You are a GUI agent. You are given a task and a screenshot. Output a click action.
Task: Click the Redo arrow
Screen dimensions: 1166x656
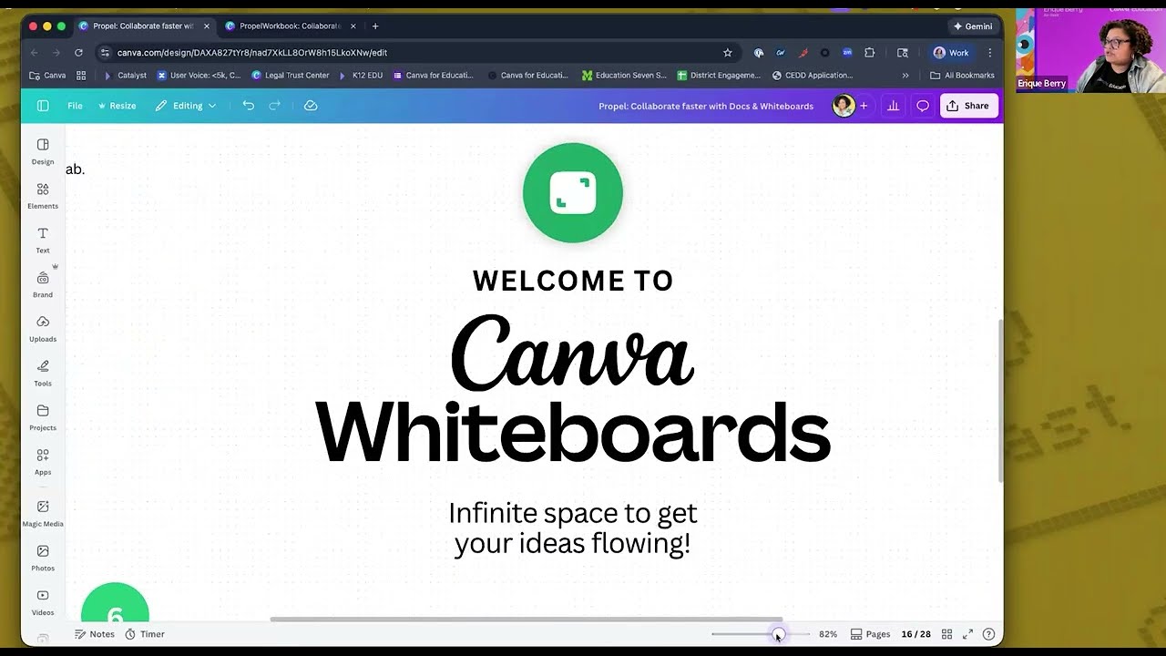click(x=274, y=106)
